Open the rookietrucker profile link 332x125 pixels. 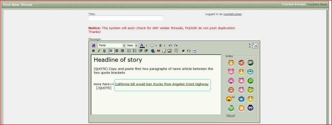coord(232,14)
